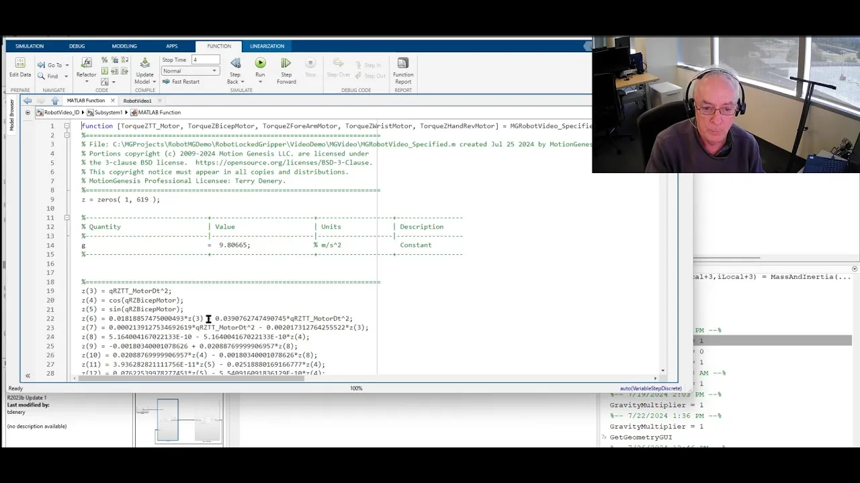Screen dimensions: 860x483
Task: Click GetGeometryGUI in command history
Action: coord(640,437)
